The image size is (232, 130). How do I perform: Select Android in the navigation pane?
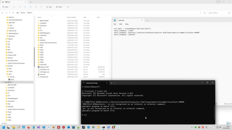click(x=11, y=17)
